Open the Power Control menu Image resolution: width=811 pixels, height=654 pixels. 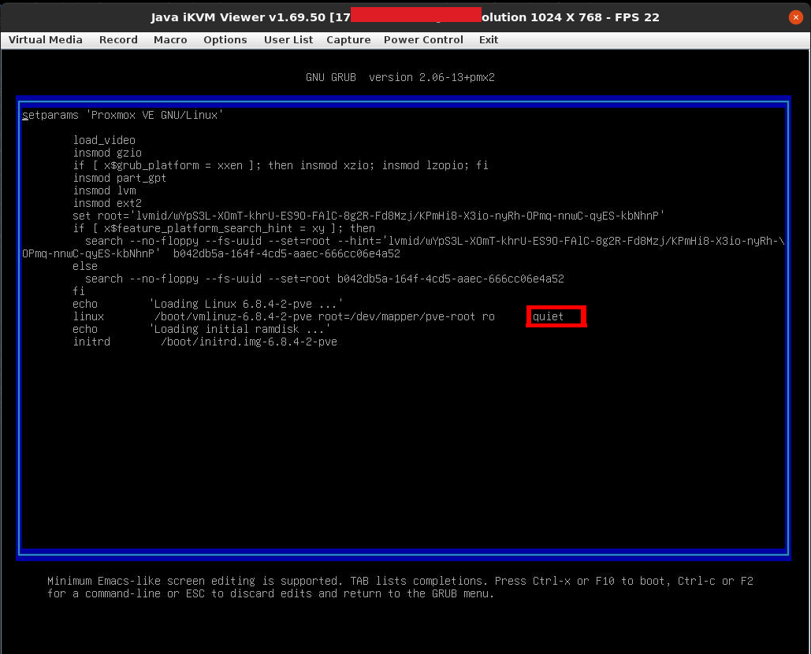coord(423,40)
